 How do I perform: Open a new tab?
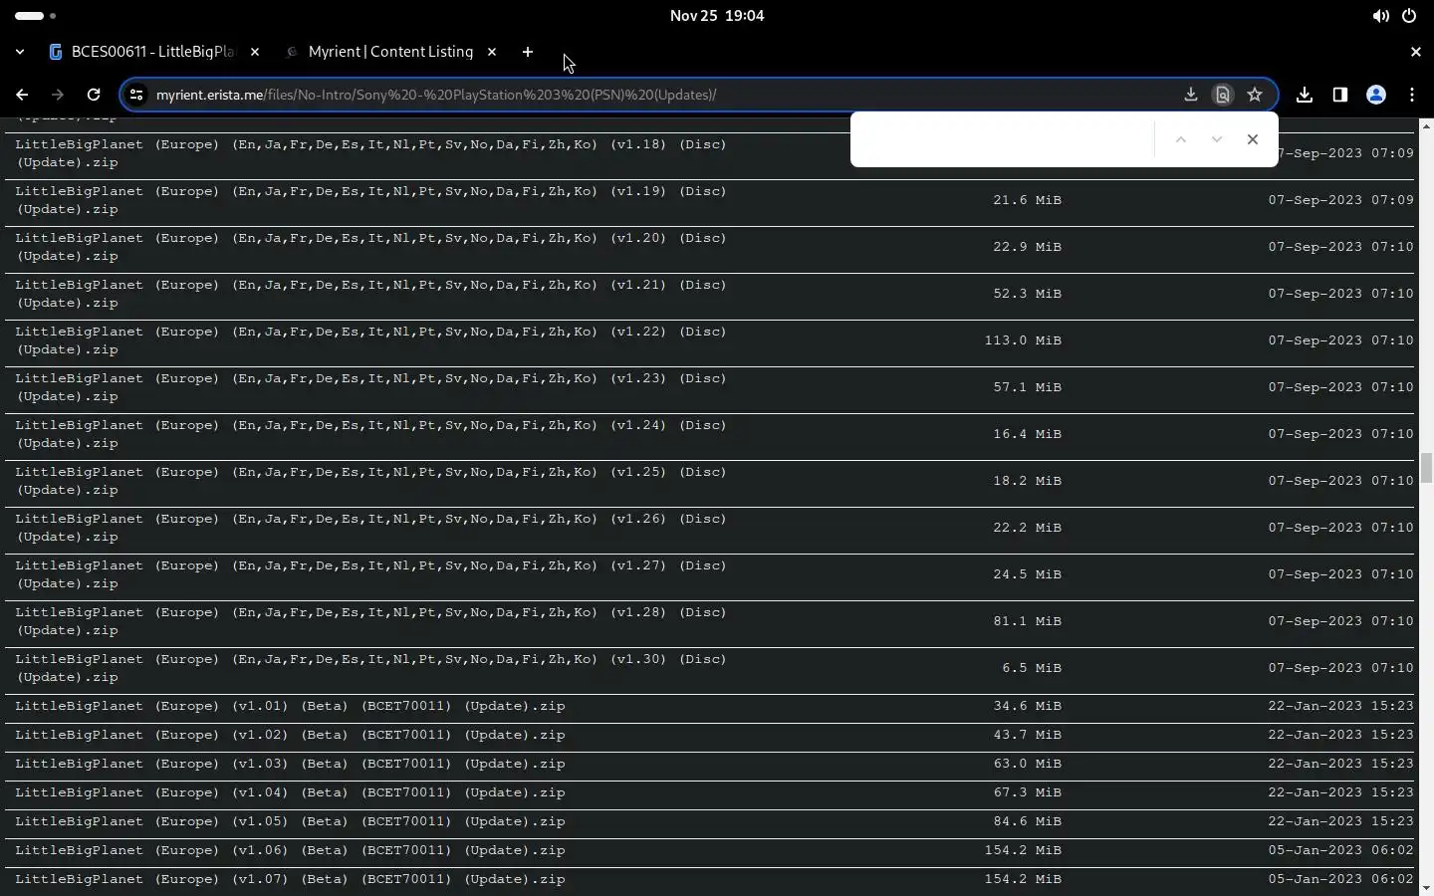[x=528, y=52]
